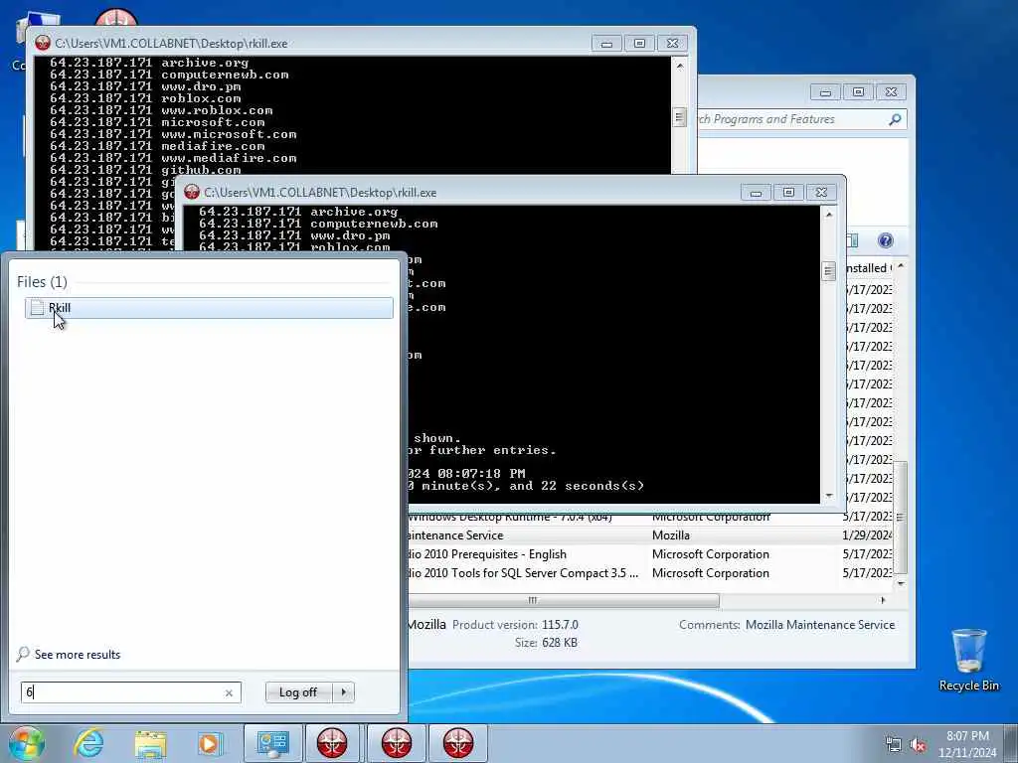Select the Recycle Bin desktop icon
Image resolution: width=1018 pixels, height=763 pixels.
coord(968,660)
